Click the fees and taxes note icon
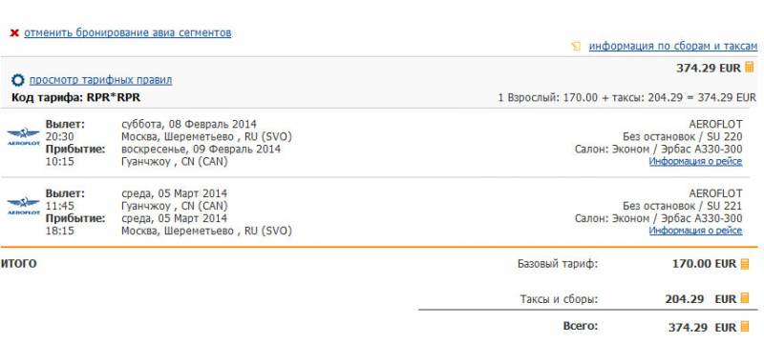The height and width of the screenshot is (343, 764). [x=577, y=47]
